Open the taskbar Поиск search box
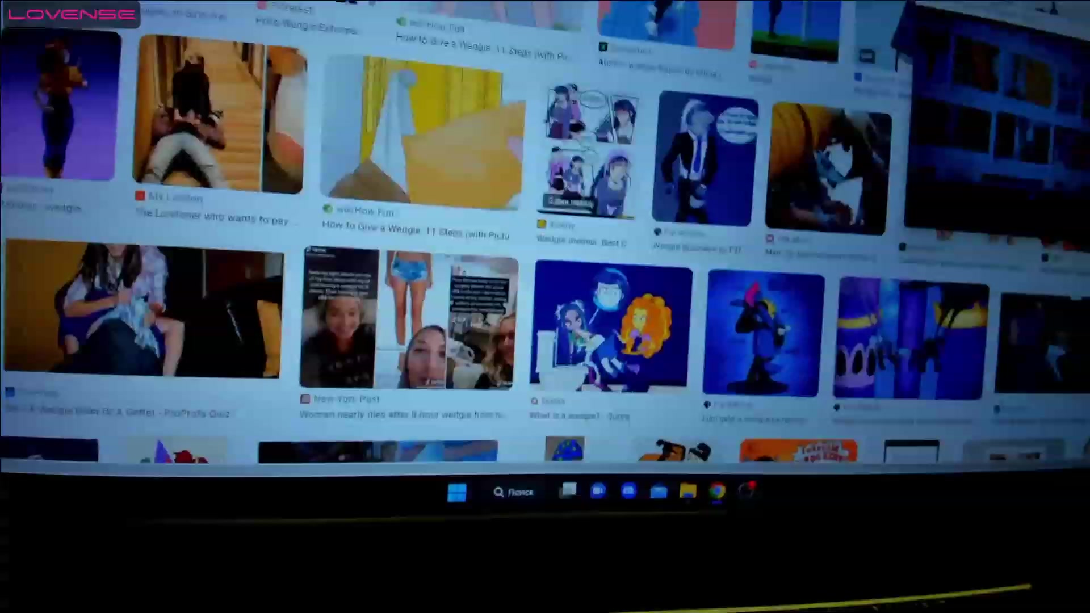The image size is (1090, 613). click(x=514, y=492)
